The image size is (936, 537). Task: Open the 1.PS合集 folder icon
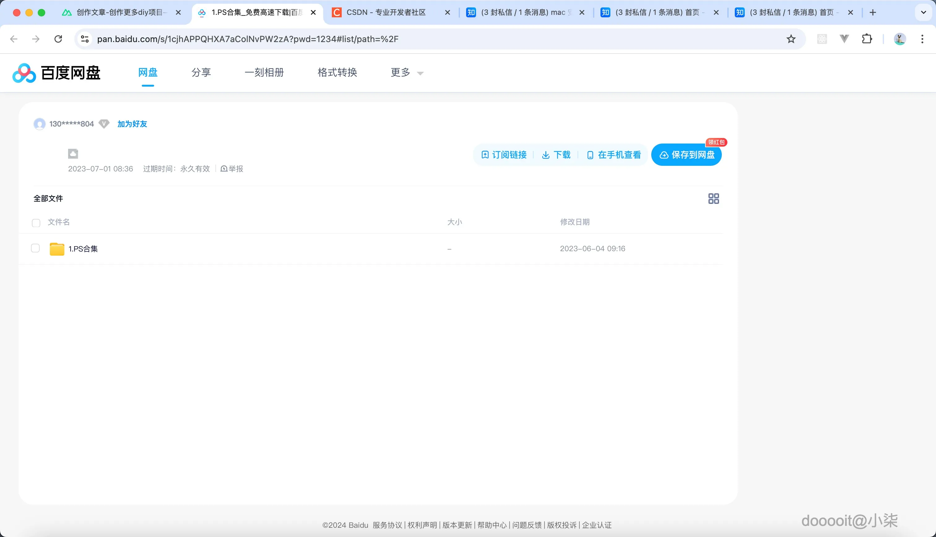point(56,249)
